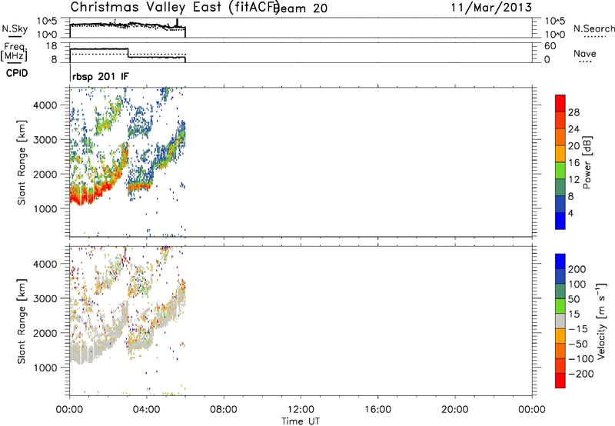The height and width of the screenshot is (426, 615).
Task: Click the '60' tick on the Nave axis
Action: pyautogui.click(x=550, y=46)
